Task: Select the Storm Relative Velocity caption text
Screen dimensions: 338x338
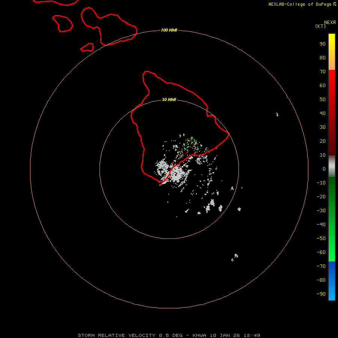Action: (169, 335)
